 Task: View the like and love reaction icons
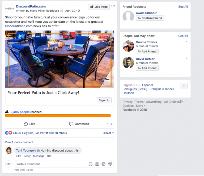click(8, 133)
